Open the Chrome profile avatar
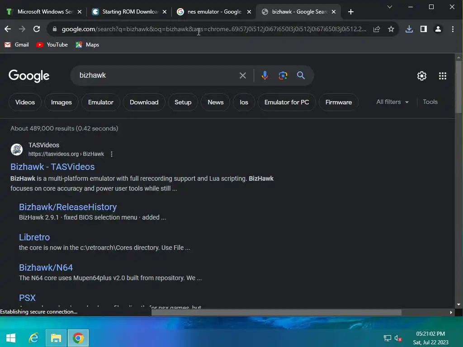Screen dimensions: 463x347 438,29
